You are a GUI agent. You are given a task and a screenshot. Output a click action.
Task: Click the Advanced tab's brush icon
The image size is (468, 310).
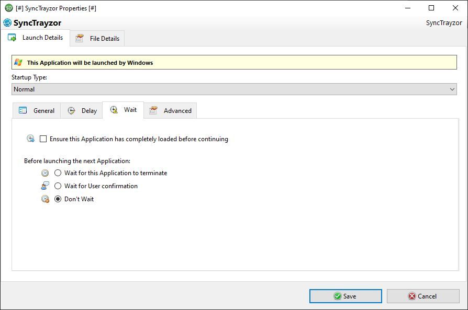(153, 110)
